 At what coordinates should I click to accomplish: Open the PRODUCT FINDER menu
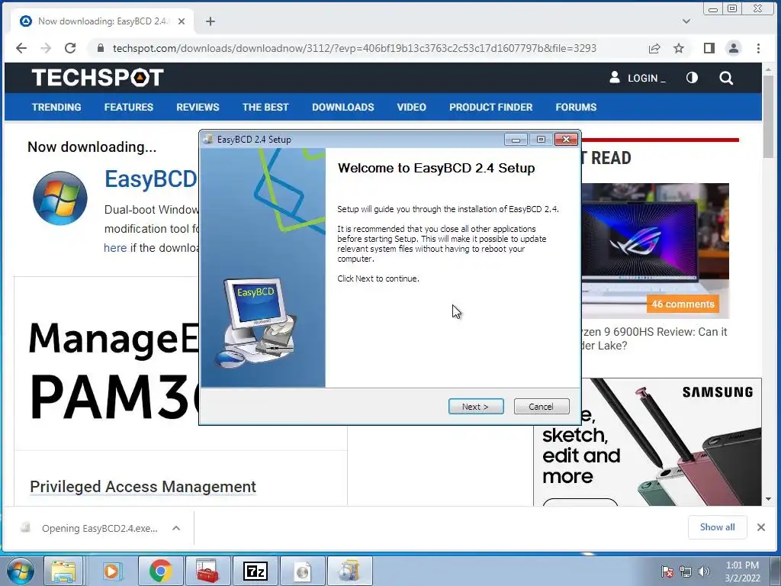[x=490, y=107]
